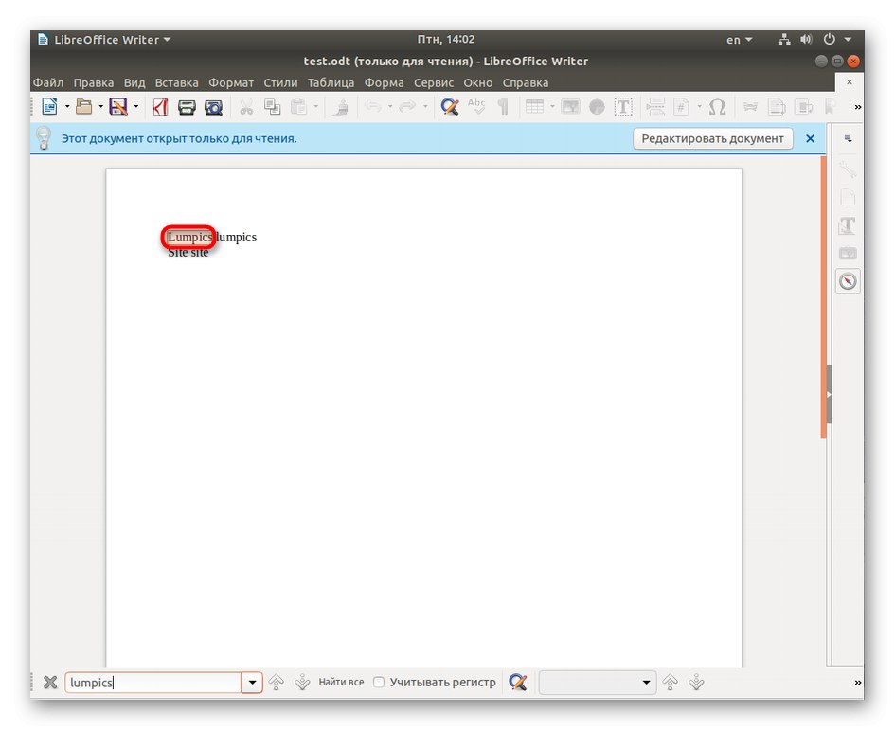The width and height of the screenshot is (895, 730).
Task: Click Find Previous arrow beside search field
Action: pyautogui.click(x=277, y=682)
